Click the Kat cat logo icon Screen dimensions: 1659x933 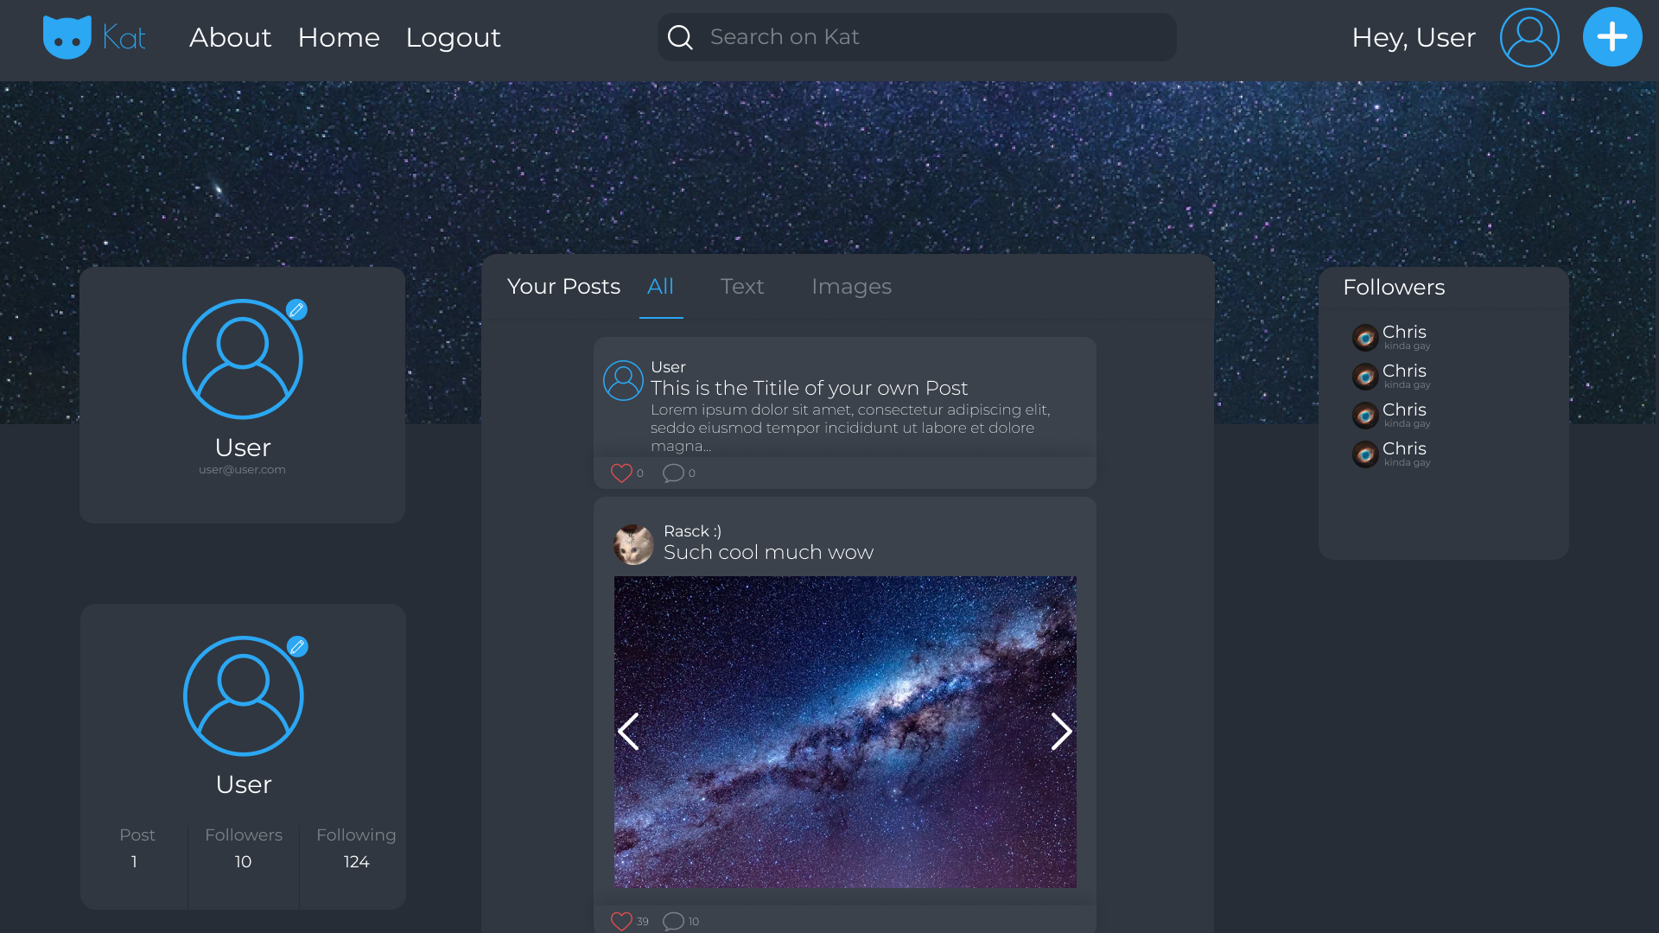pyautogui.click(x=67, y=37)
